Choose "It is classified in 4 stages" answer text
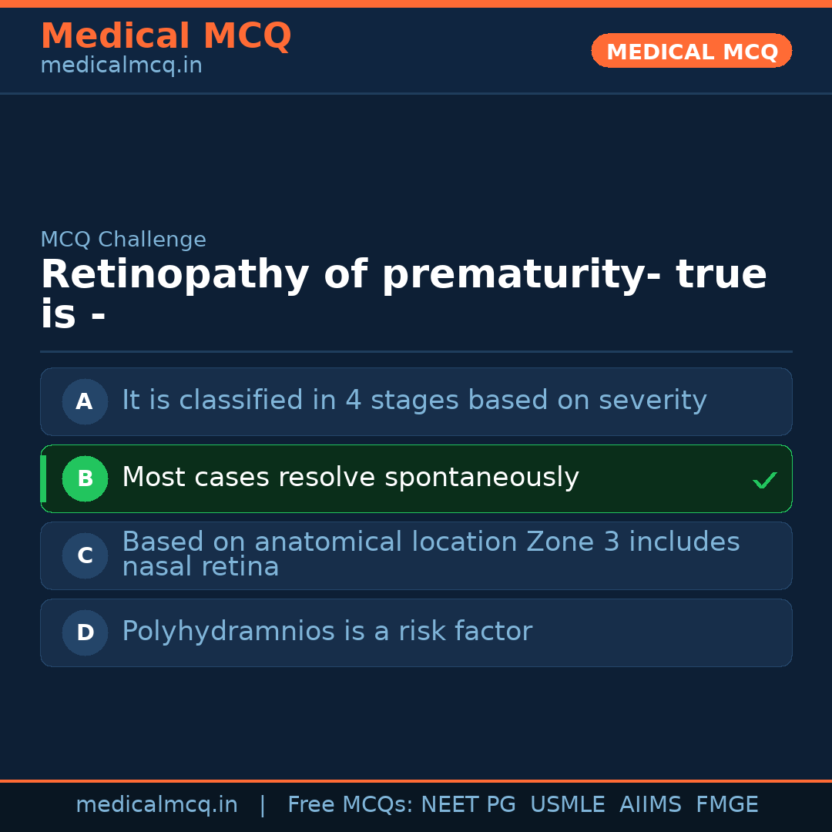The width and height of the screenshot is (832, 832). click(414, 401)
